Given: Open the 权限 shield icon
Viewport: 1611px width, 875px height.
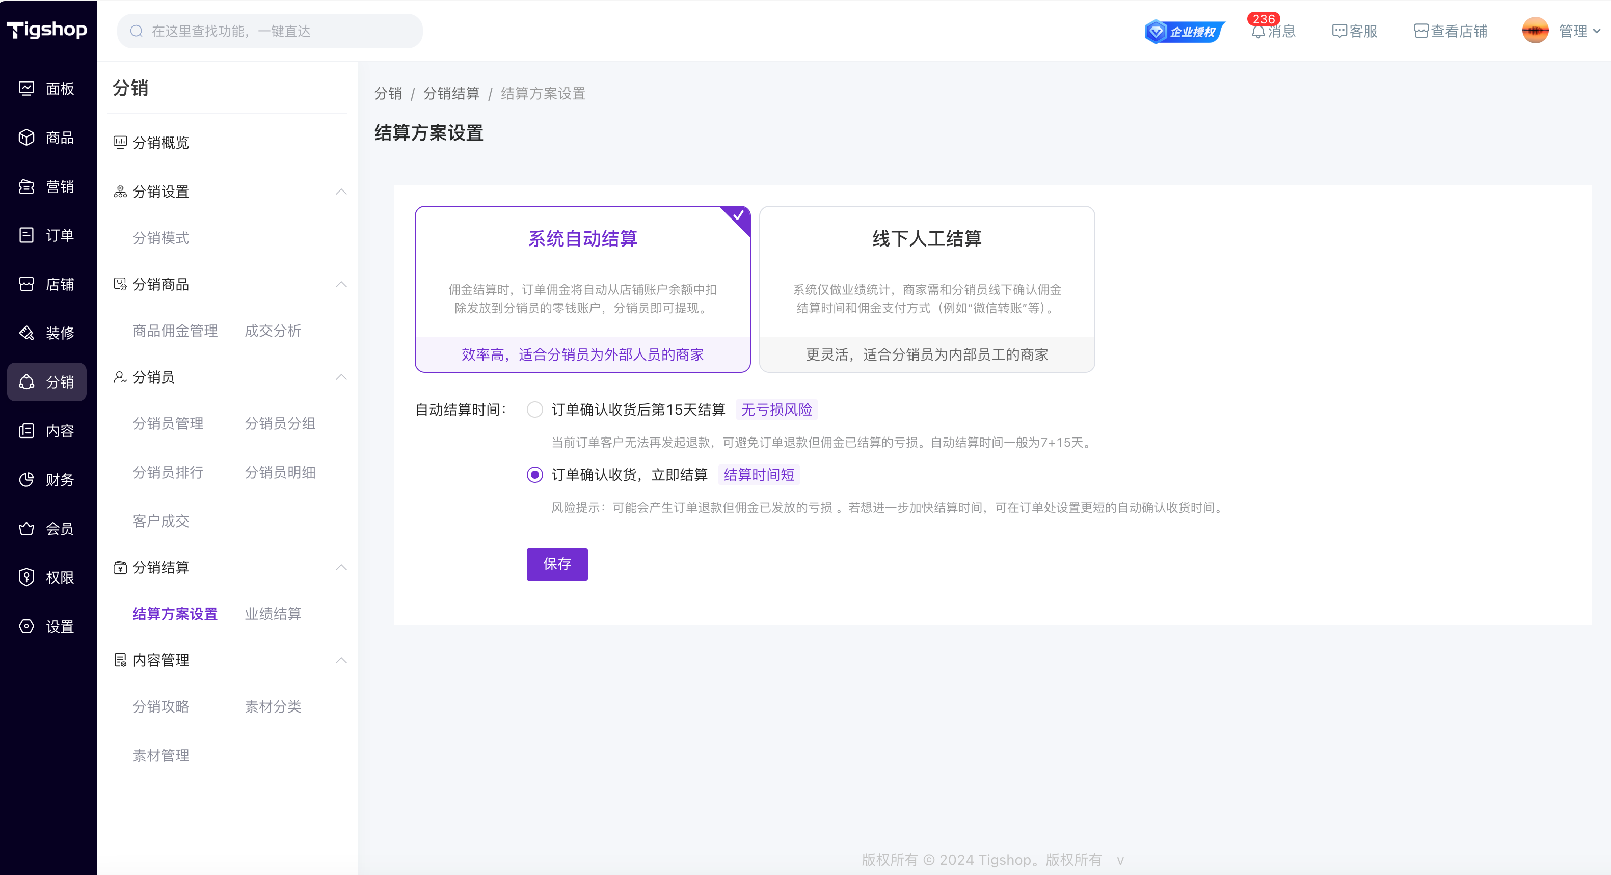Looking at the screenshot, I should 26,578.
